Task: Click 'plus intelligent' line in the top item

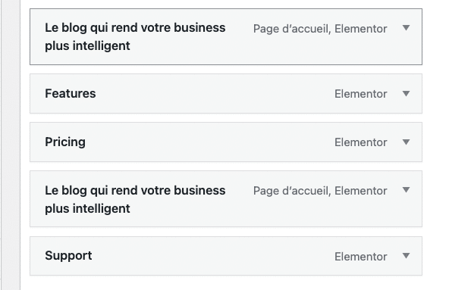Action: pos(87,46)
